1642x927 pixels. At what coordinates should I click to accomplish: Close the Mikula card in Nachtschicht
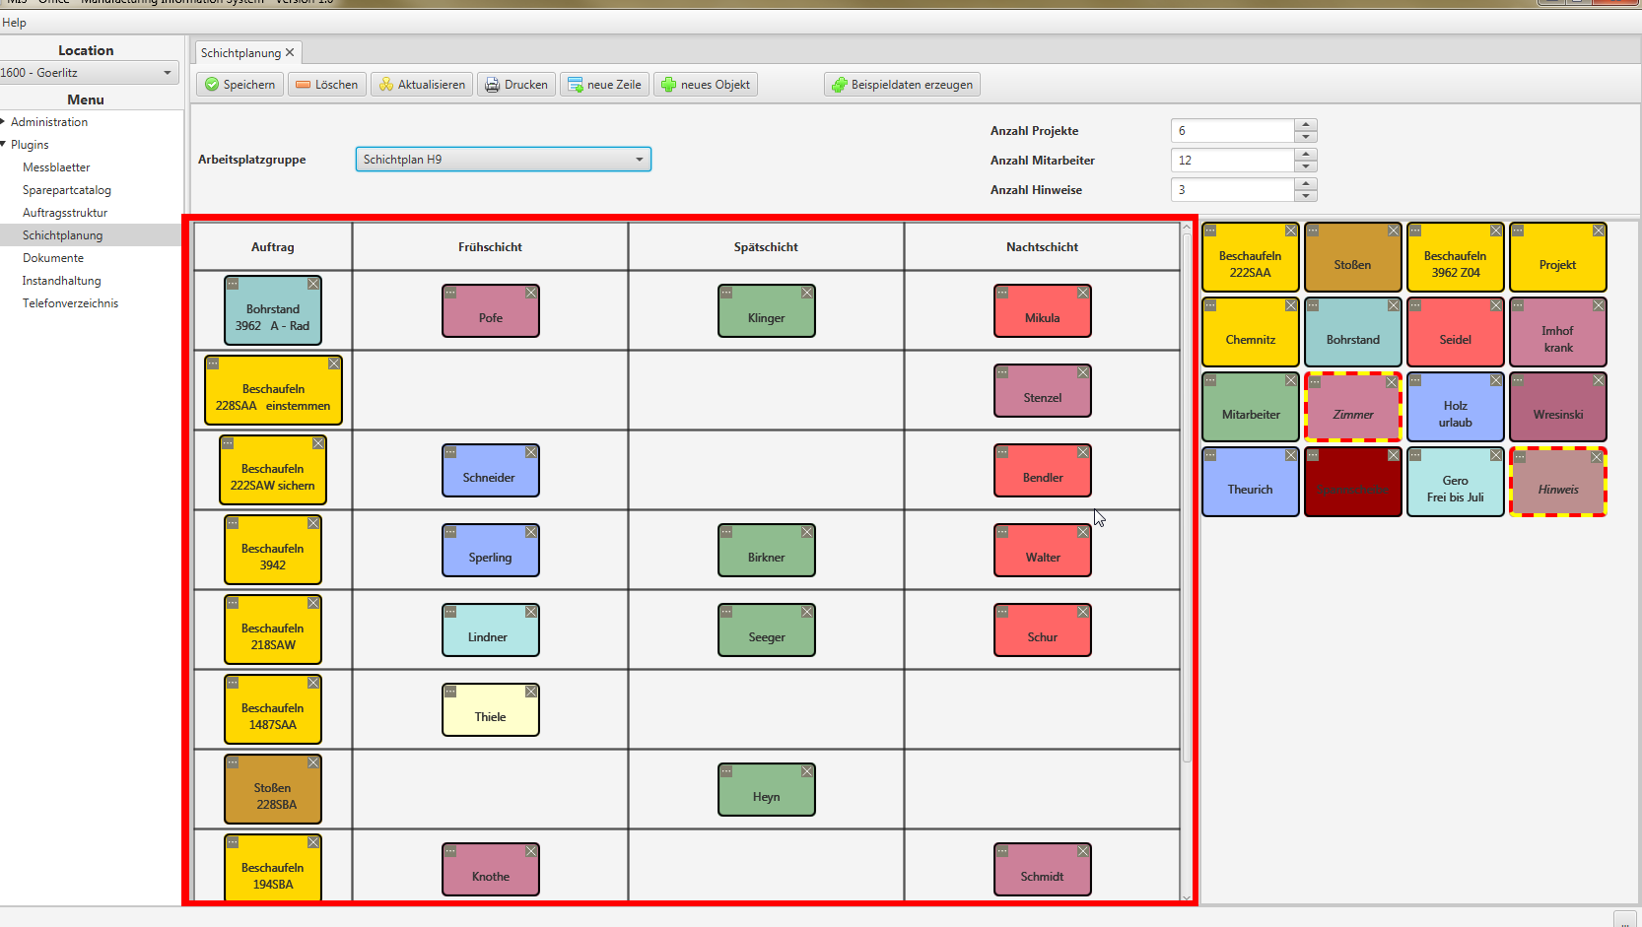tap(1083, 293)
